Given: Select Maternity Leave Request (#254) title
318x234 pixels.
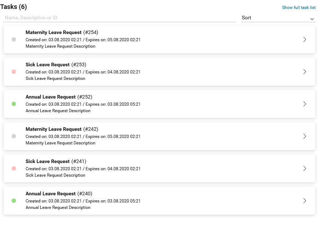Looking at the screenshot, I should [x=62, y=33].
